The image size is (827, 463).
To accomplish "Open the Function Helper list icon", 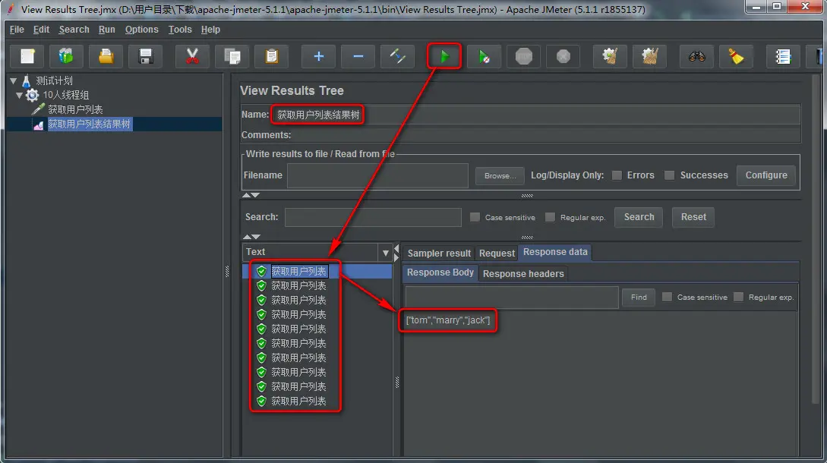I will (x=783, y=56).
